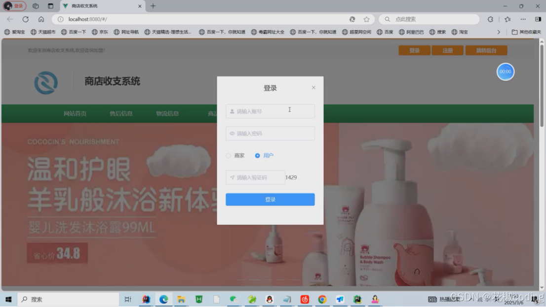546x307 pixels.
Task: Open PyCharm from taskbar
Action: pyautogui.click(x=357, y=299)
